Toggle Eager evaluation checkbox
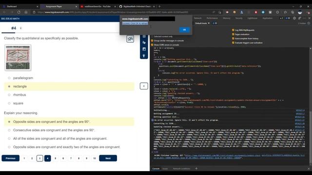 point(233,35)
